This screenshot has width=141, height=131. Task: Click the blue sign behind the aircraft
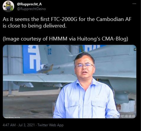point(31,59)
